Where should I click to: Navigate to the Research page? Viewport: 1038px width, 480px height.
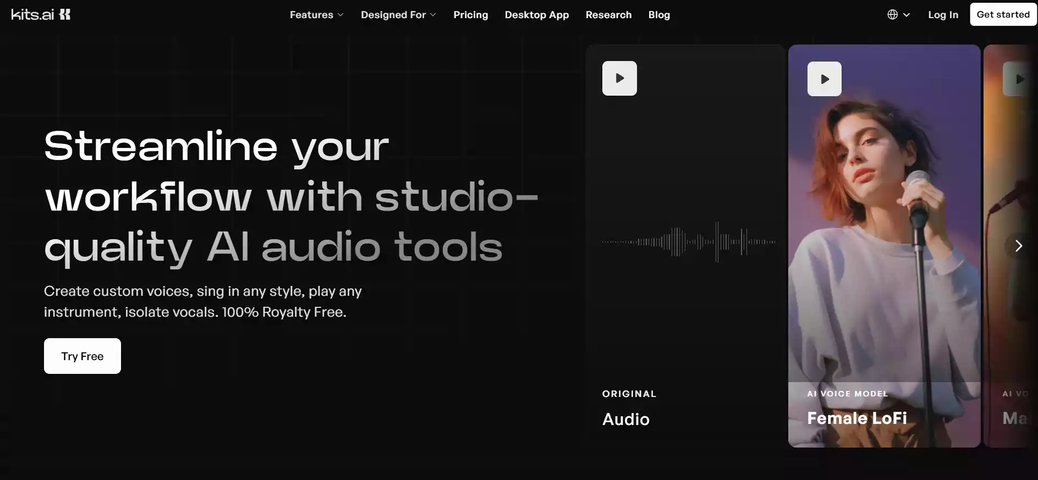[x=608, y=15]
